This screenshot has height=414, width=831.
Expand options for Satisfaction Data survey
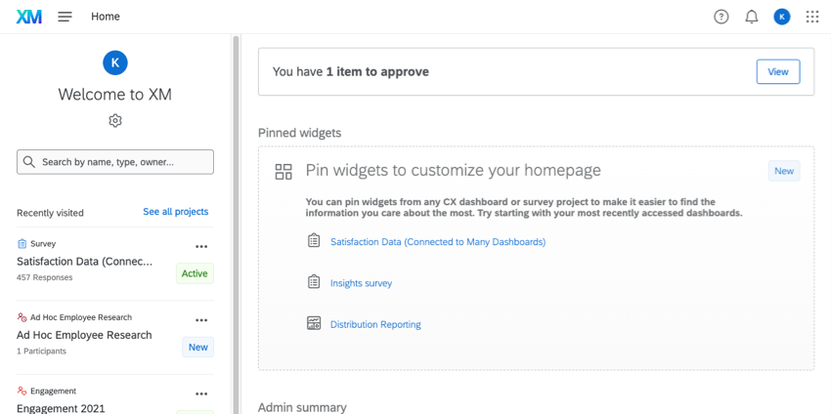(x=201, y=247)
